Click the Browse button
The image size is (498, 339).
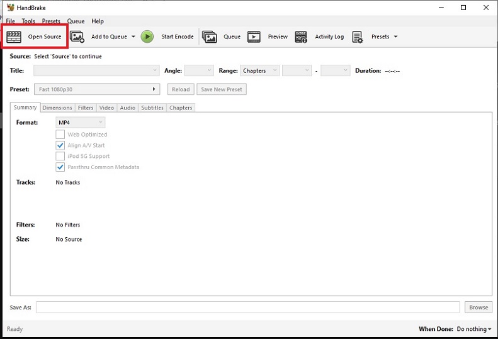pos(478,307)
